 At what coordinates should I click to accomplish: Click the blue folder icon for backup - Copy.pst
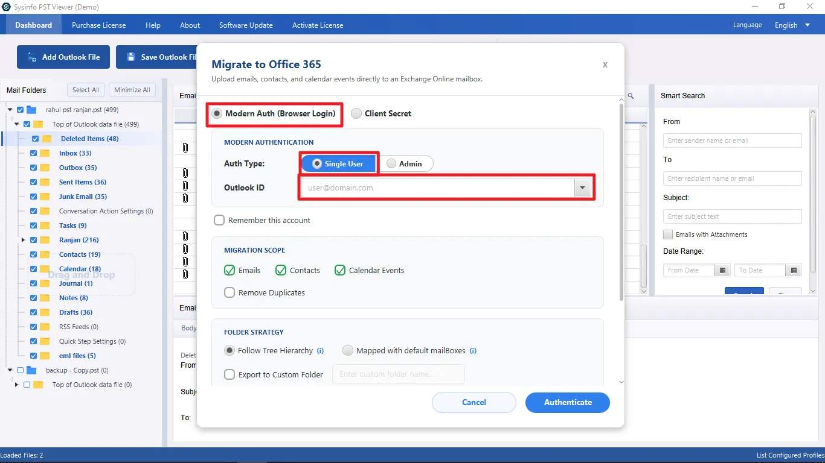click(33, 370)
